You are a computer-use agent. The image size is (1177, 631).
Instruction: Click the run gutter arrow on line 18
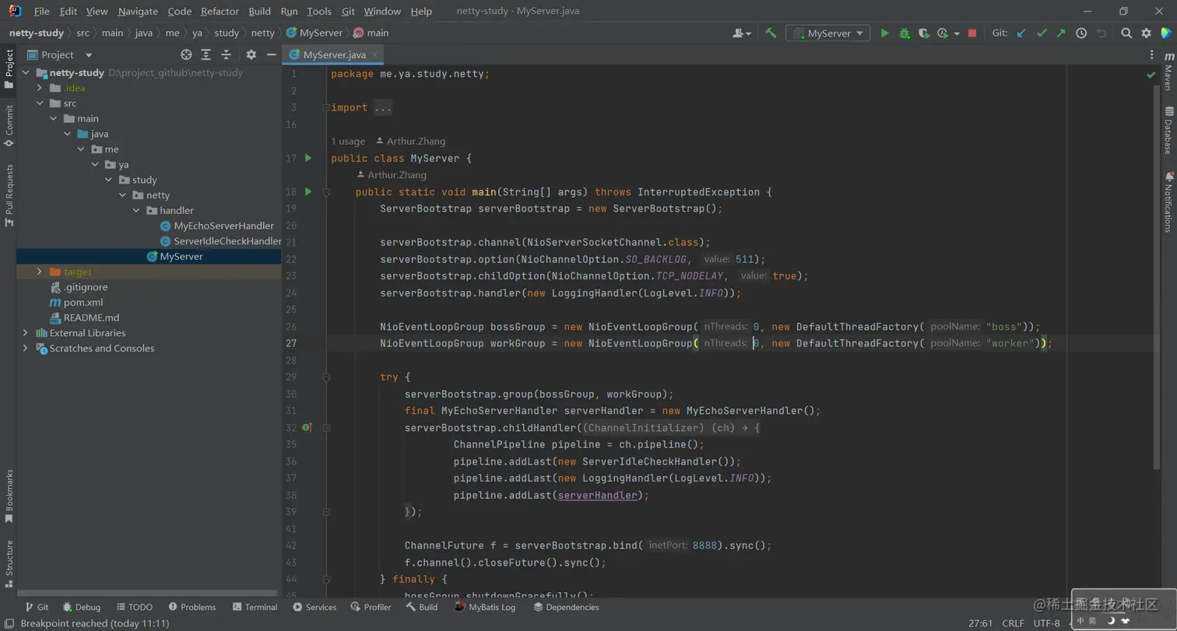[x=308, y=191]
